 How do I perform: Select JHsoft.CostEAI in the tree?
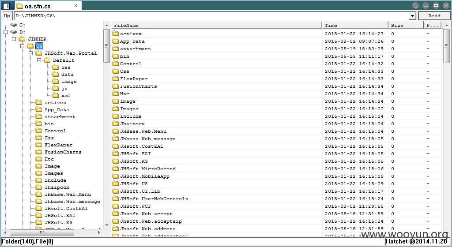coord(66,209)
